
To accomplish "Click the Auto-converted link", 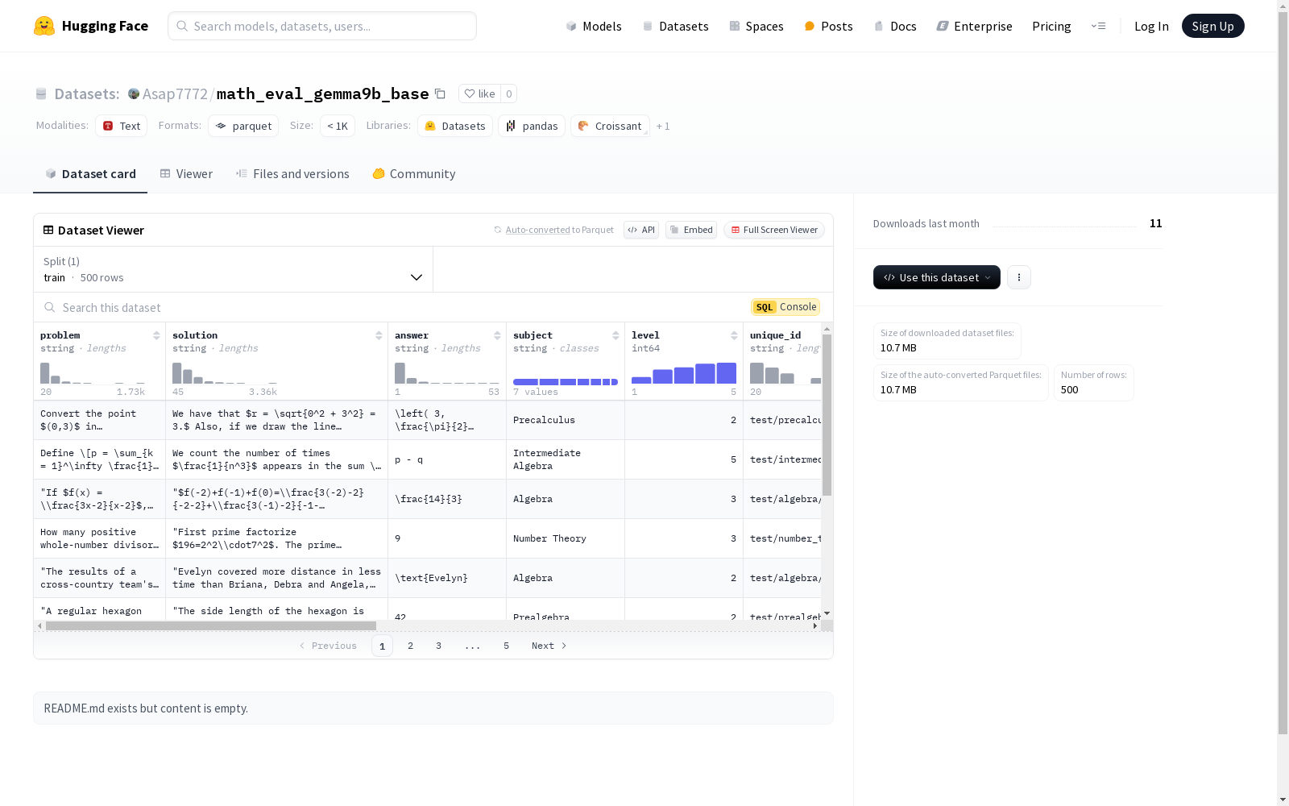I will pyautogui.click(x=537, y=230).
